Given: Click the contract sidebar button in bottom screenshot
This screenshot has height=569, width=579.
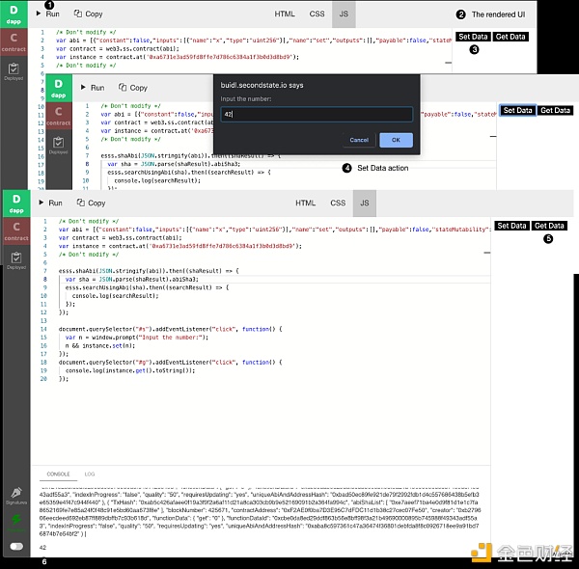Looking at the screenshot, I should (x=16, y=231).
